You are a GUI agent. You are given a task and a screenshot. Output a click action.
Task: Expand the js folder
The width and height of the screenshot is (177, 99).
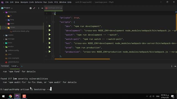click(6, 16)
